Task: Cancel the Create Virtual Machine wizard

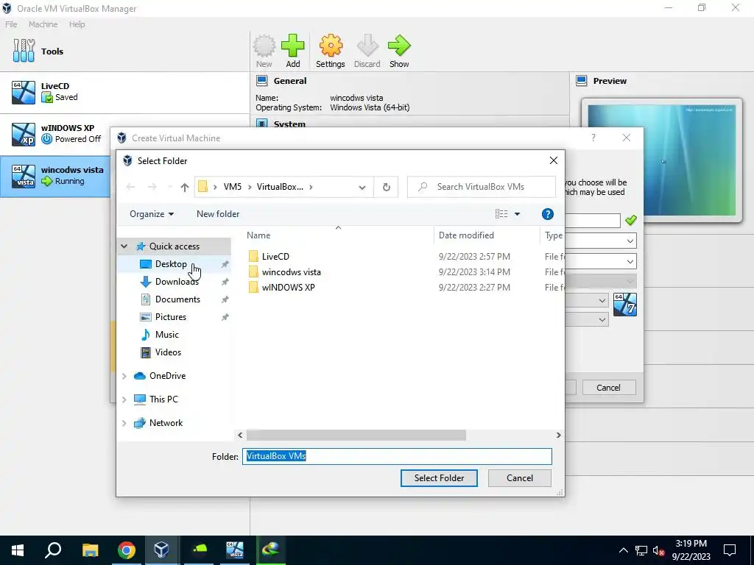Action: click(x=608, y=388)
